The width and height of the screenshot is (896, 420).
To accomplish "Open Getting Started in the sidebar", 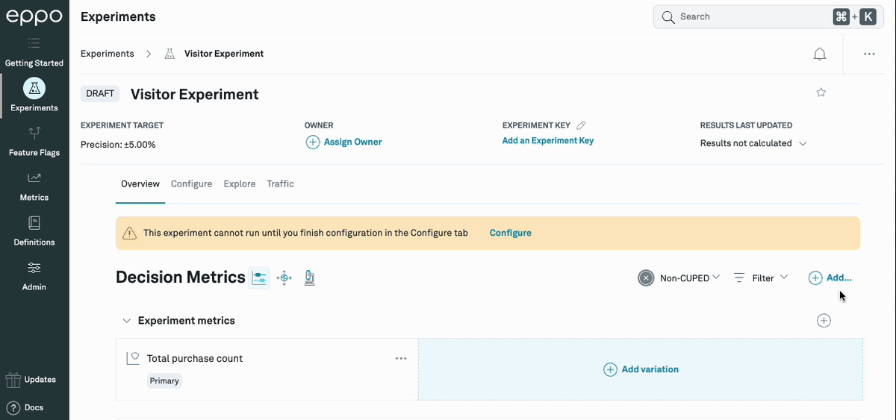I will [34, 52].
